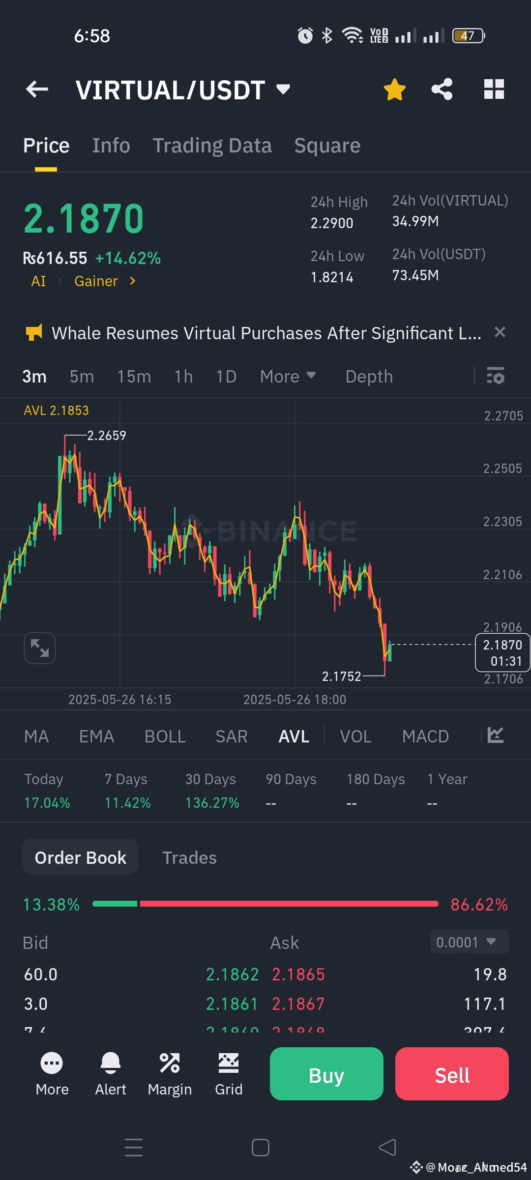
Task: Tap the Wi-Fi status icon
Action: (x=353, y=35)
